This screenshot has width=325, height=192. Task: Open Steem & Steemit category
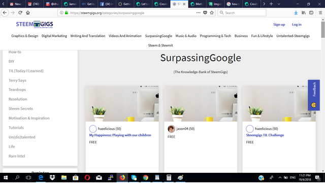pos(160,45)
